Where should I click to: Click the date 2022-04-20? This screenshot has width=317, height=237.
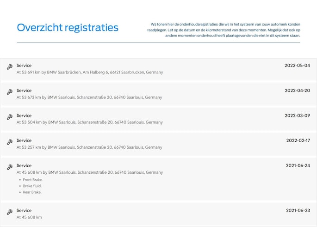pos(297,91)
